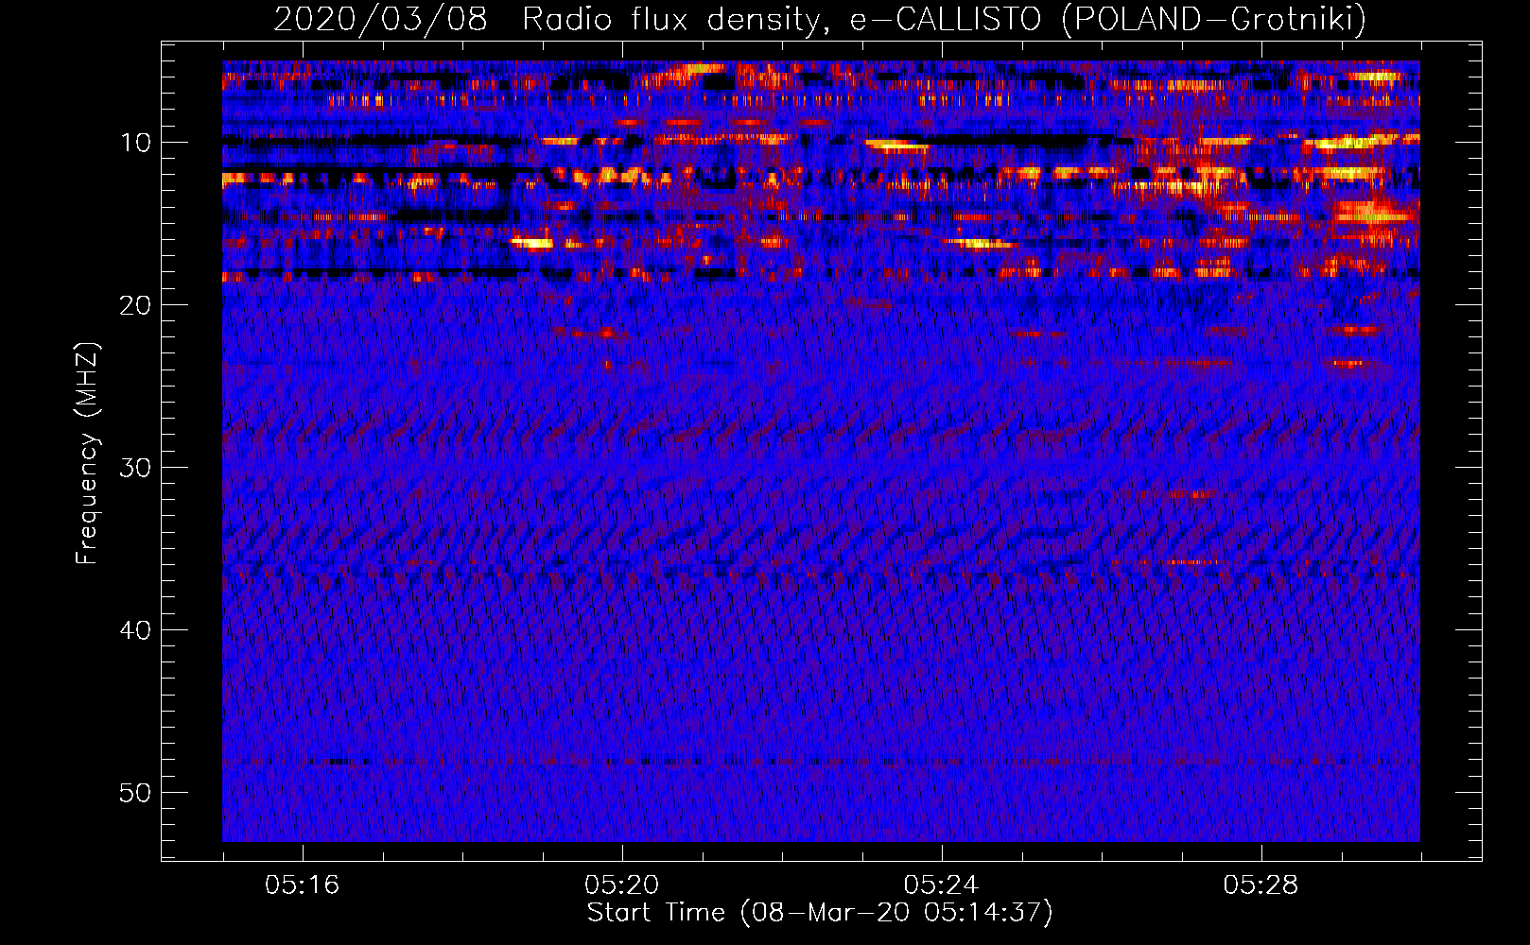Click the 50 MHz frequency tick label

coord(136,793)
